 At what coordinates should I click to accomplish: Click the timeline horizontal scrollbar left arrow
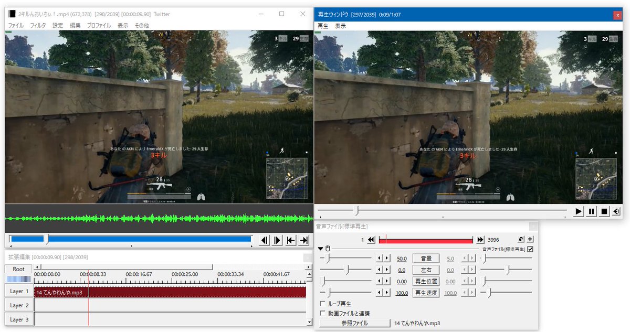36,267
